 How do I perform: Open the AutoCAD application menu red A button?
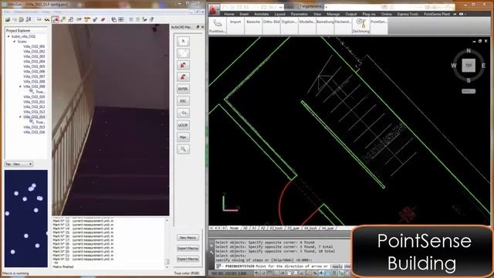214,9
